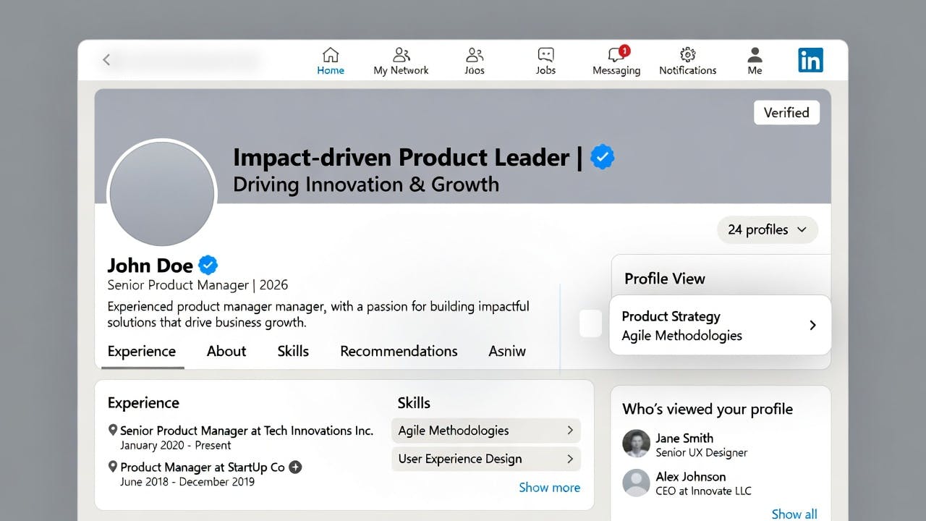The height and width of the screenshot is (521, 926).
Task: Expand the User Experience Design skill
Action: click(571, 459)
